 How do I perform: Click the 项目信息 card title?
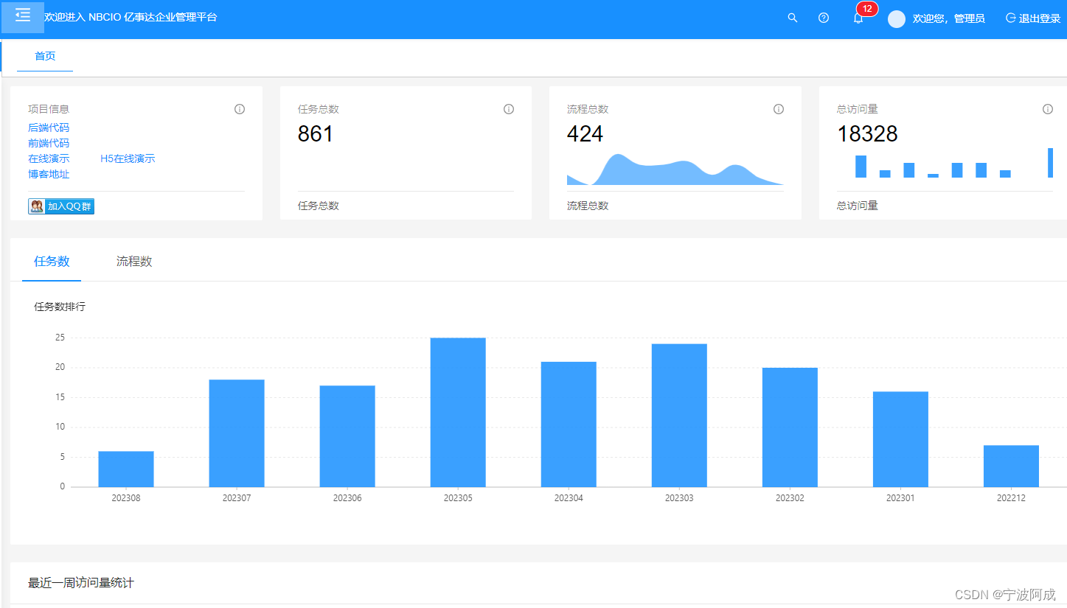49,109
